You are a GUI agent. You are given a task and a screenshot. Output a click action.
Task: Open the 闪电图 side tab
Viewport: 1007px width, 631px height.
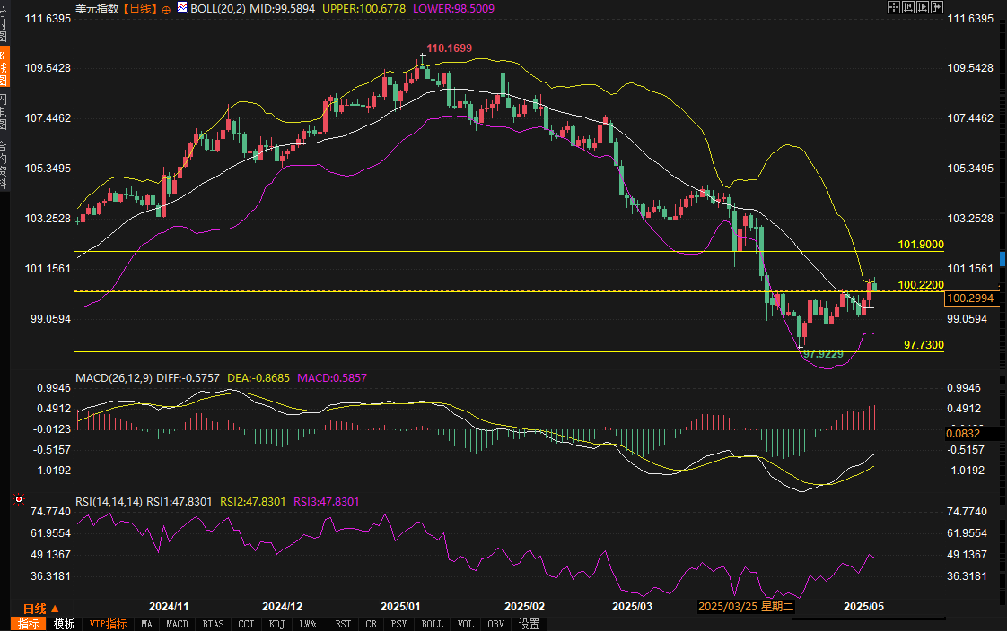pos(4,111)
